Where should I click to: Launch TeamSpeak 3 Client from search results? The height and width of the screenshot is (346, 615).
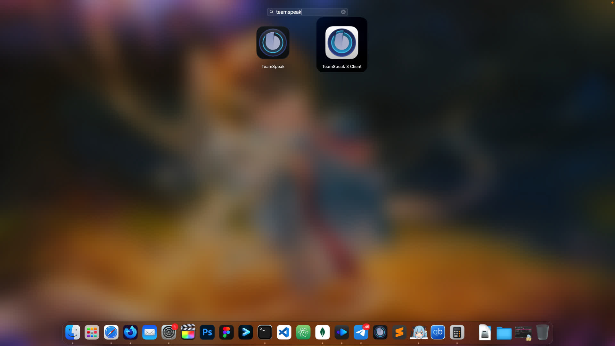pos(342,43)
